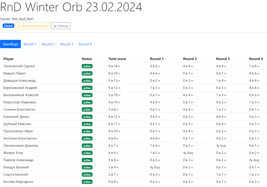This screenshot has width=267, height=187.
Task: Click the blue Closed status badge
Action: pyautogui.click(x=8, y=26)
